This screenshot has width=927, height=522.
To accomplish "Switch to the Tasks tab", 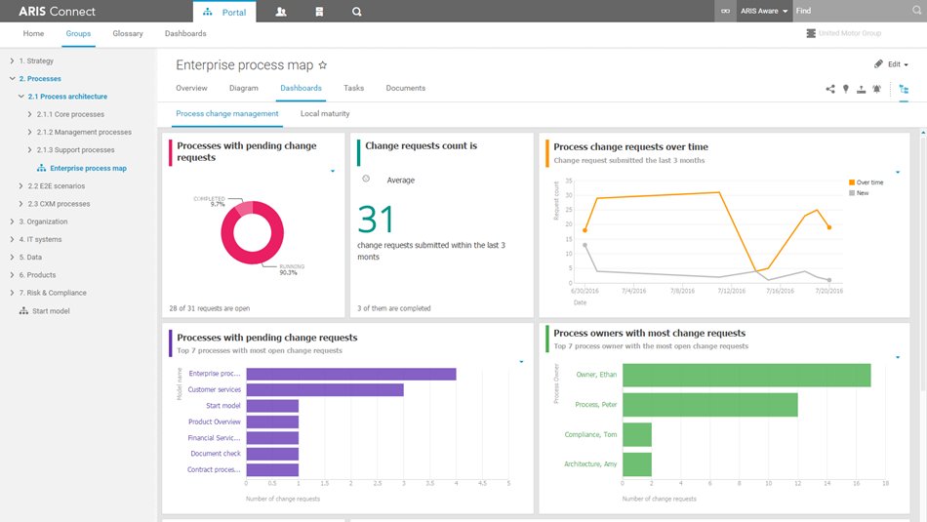I will (x=353, y=88).
